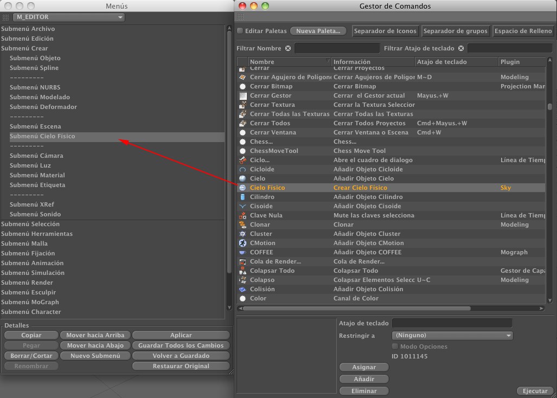Viewport: 557px width, 398px height.
Task: Enable the Editar Paletas checkbox
Action: 240,31
